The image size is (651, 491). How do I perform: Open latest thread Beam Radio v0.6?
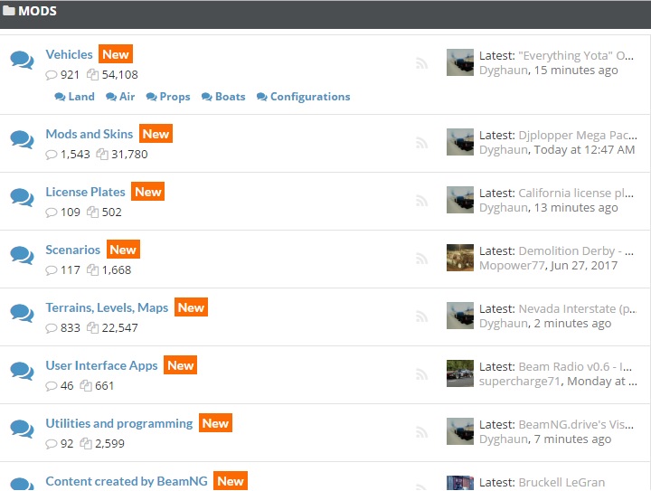[x=575, y=367]
